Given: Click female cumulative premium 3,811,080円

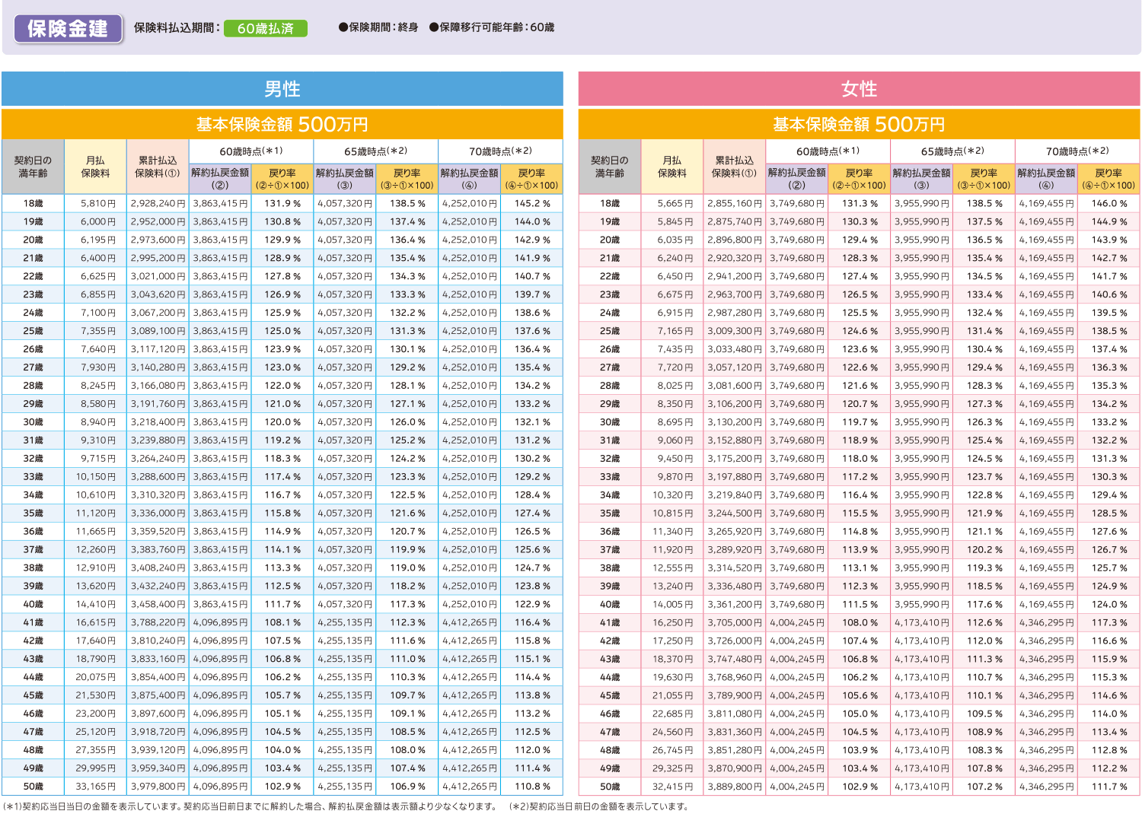Looking at the screenshot, I should point(735,714).
